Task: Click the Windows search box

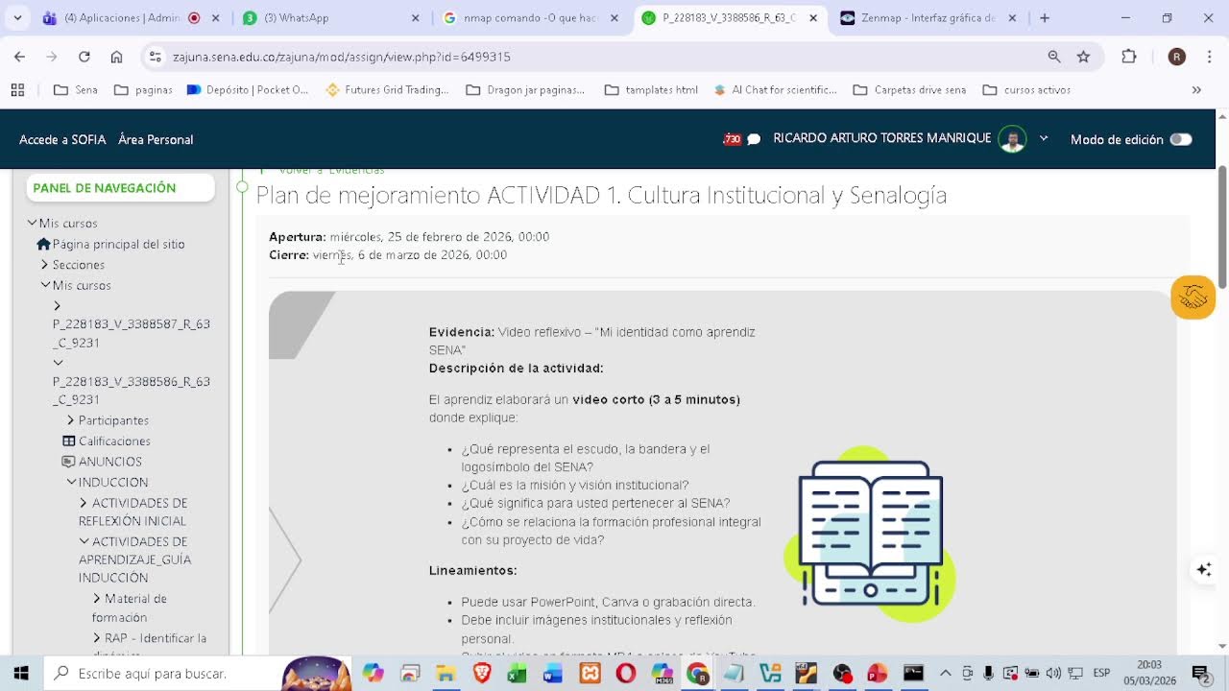Action: (x=197, y=673)
